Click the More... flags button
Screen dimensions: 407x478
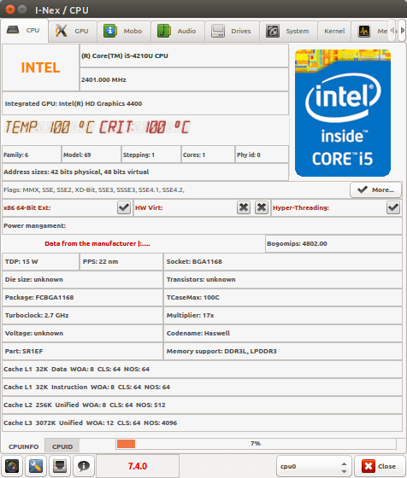375,189
